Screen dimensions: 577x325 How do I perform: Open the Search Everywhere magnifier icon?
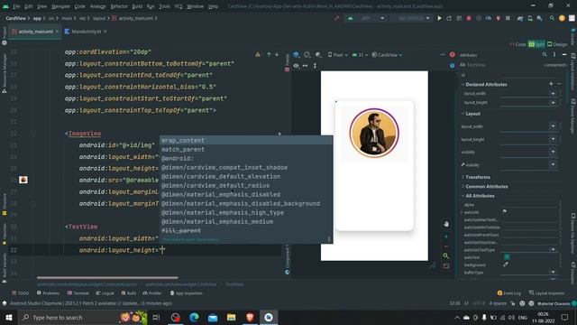(552, 18)
